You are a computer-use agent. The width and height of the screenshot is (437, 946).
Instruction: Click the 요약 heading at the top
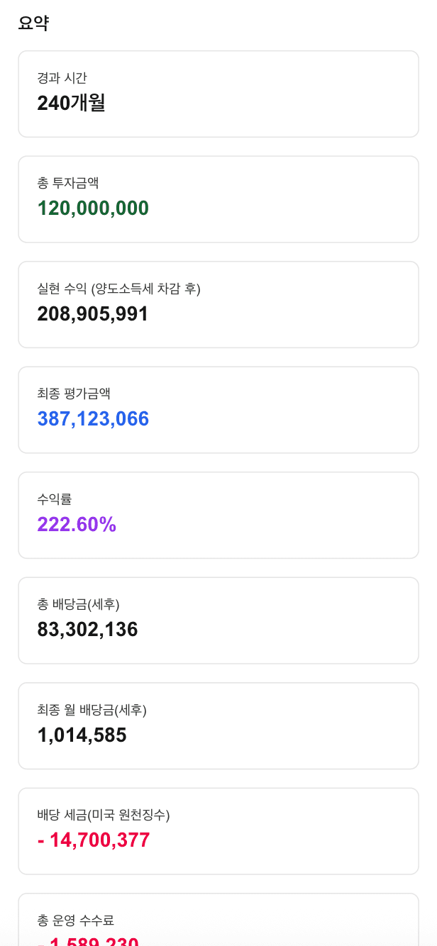[x=33, y=22]
